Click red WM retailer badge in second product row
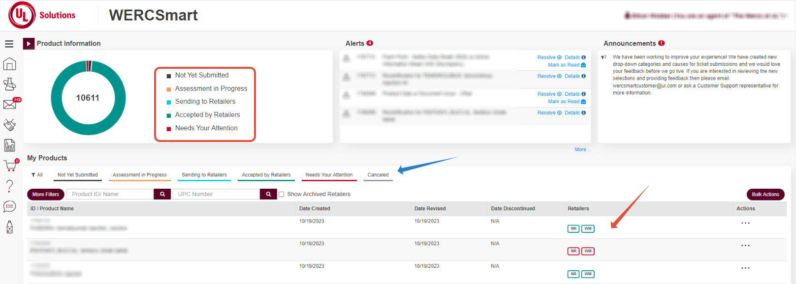The height and width of the screenshot is (284, 796). point(588,251)
